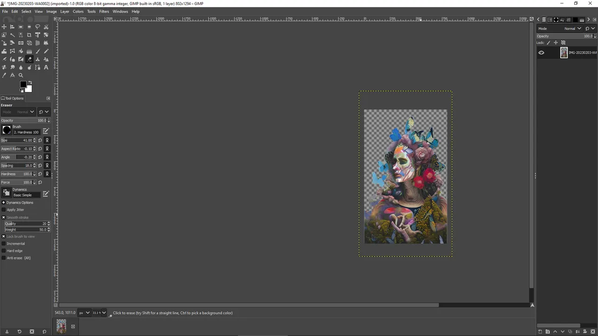Toggle lock alpha channel checkerboard icon
Image resolution: width=598 pixels, height=336 pixels.
(x=563, y=42)
